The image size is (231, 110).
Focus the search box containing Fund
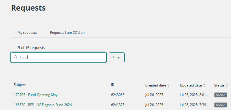[x=59, y=57]
